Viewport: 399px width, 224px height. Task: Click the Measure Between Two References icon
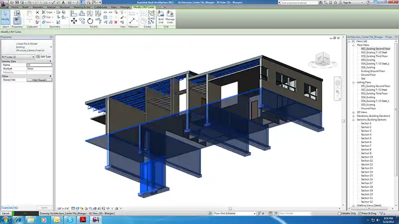[132, 13]
